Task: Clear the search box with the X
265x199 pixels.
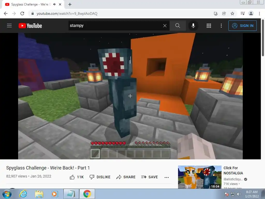Action: pos(165,26)
